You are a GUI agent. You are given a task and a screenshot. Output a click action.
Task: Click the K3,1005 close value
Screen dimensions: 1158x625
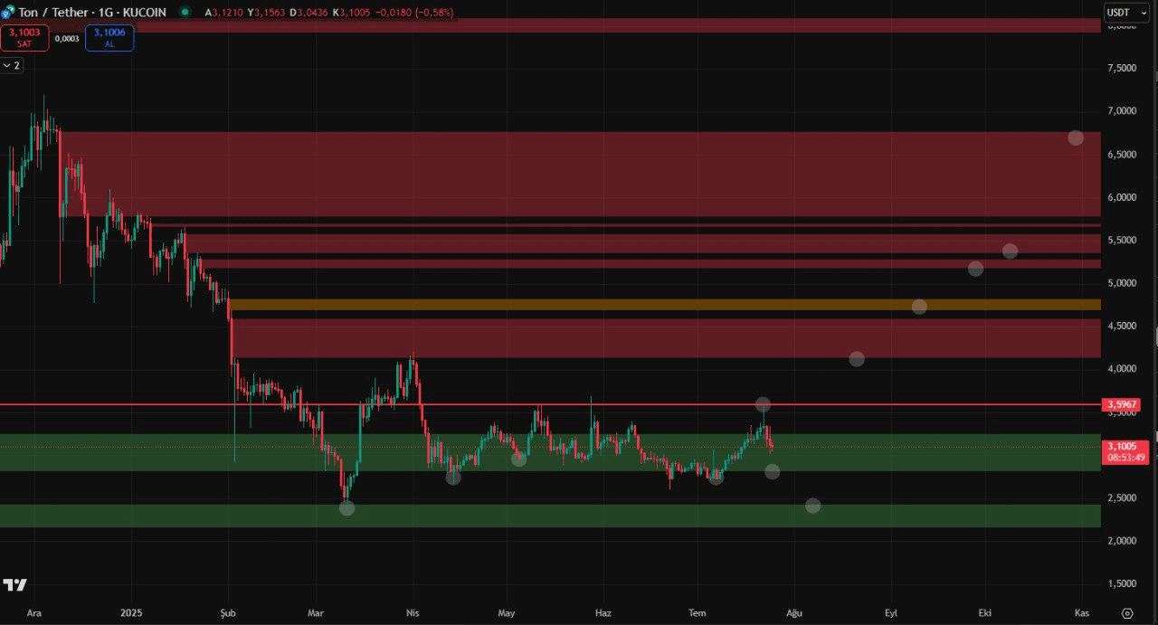pos(352,13)
